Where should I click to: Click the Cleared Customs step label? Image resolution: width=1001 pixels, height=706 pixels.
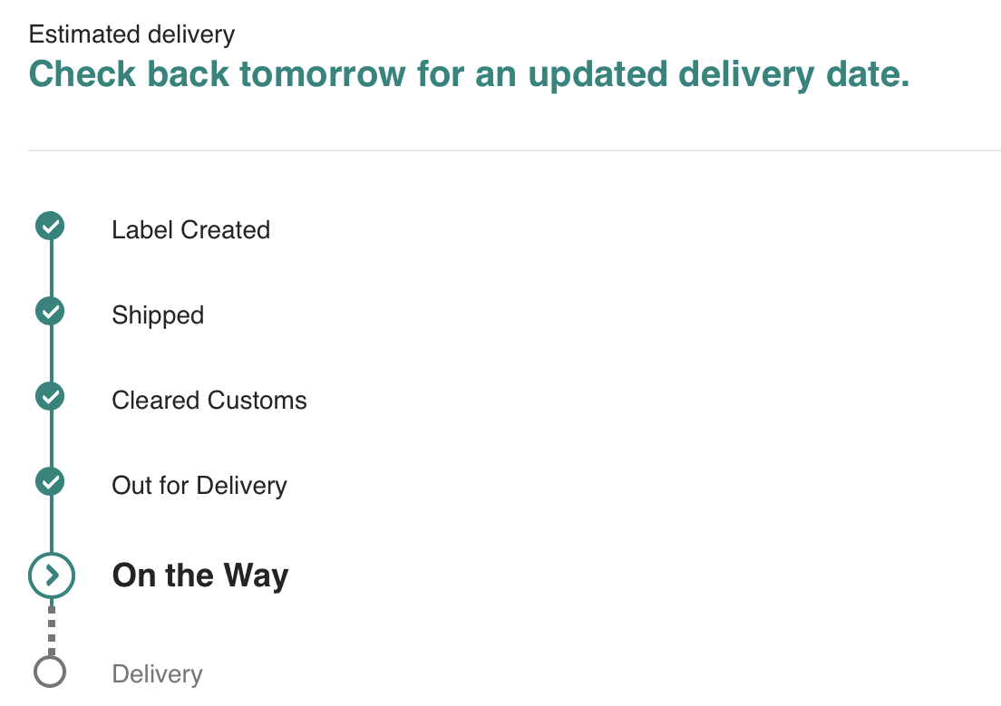209,401
